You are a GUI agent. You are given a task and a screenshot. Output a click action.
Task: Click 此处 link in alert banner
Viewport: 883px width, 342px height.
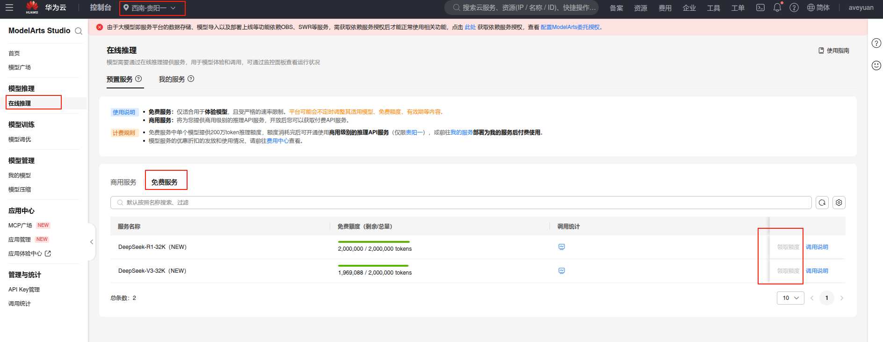pyautogui.click(x=470, y=27)
